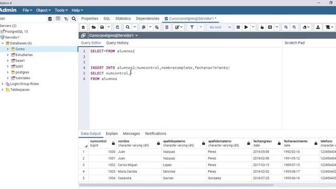Click the Delete rows trash icon
This screenshot has height=189, width=336.
click(167, 27)
